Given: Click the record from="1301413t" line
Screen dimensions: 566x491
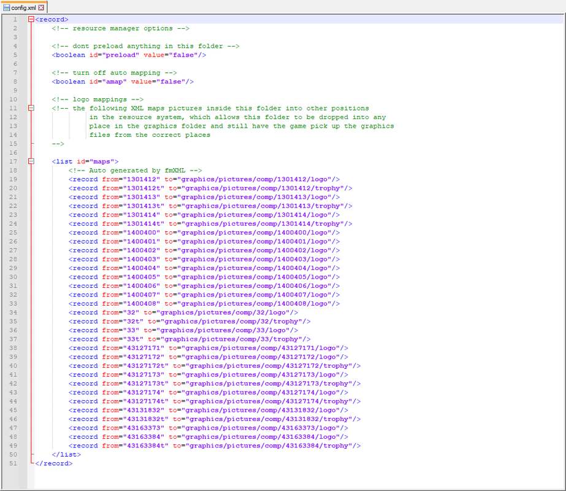Looking at the screenshot, I should (x=210, y=206).
